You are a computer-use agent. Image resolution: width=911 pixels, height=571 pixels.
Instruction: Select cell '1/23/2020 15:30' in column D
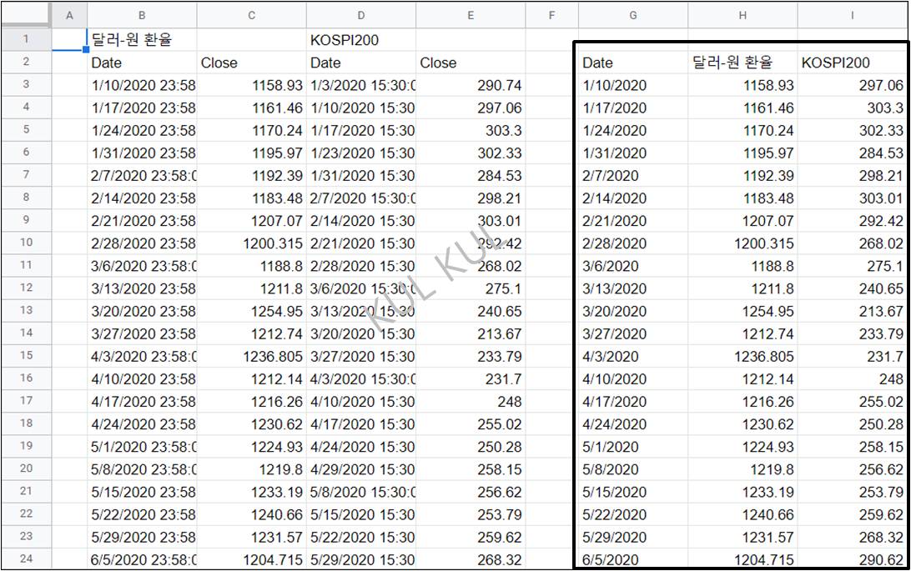tap(360, 153)
